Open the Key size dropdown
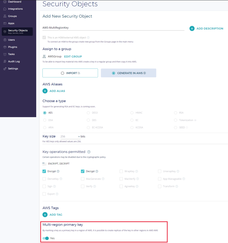 pos(70,136)
